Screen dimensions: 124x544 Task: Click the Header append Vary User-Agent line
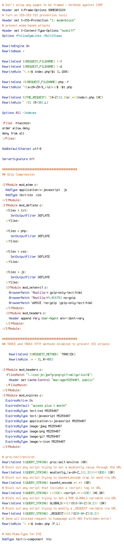coord(46,318)
